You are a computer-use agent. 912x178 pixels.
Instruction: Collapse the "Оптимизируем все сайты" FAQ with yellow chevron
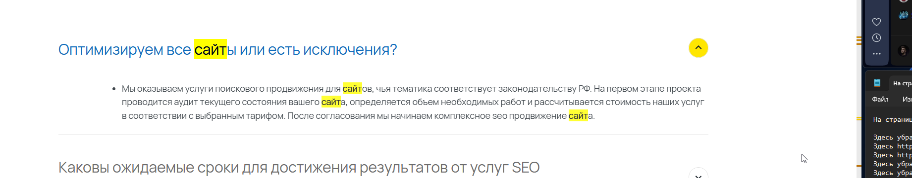point(698,48)
